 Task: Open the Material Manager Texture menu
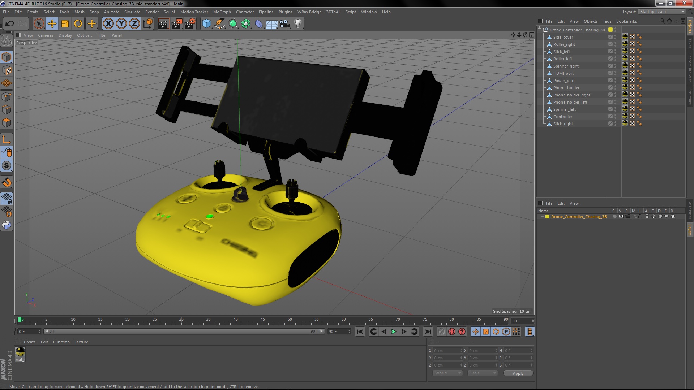pos(81,342)
